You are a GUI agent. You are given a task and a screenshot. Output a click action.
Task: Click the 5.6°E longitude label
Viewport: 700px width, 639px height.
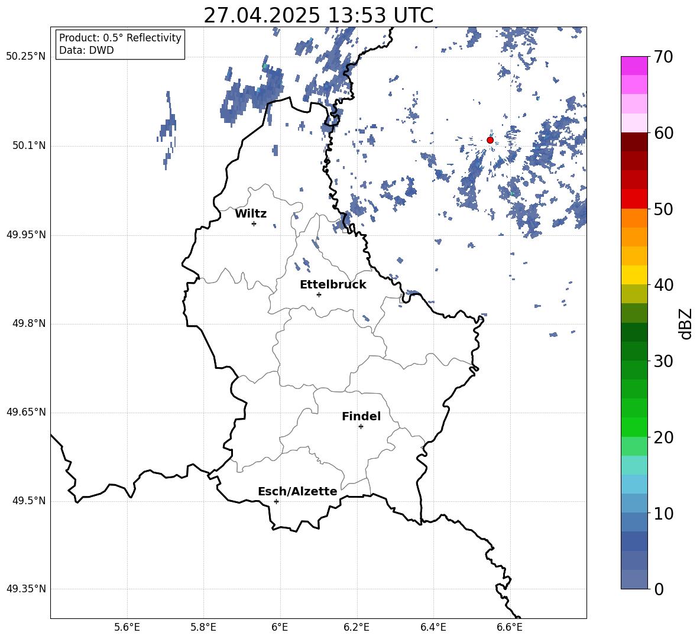tap(127, 627)
